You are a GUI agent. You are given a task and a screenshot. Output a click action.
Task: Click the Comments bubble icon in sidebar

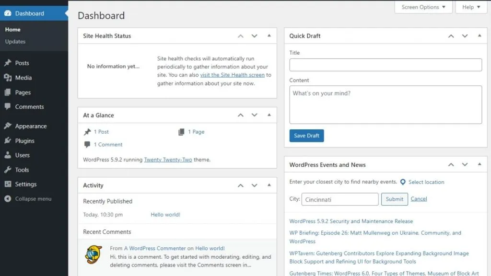[8, 107]
